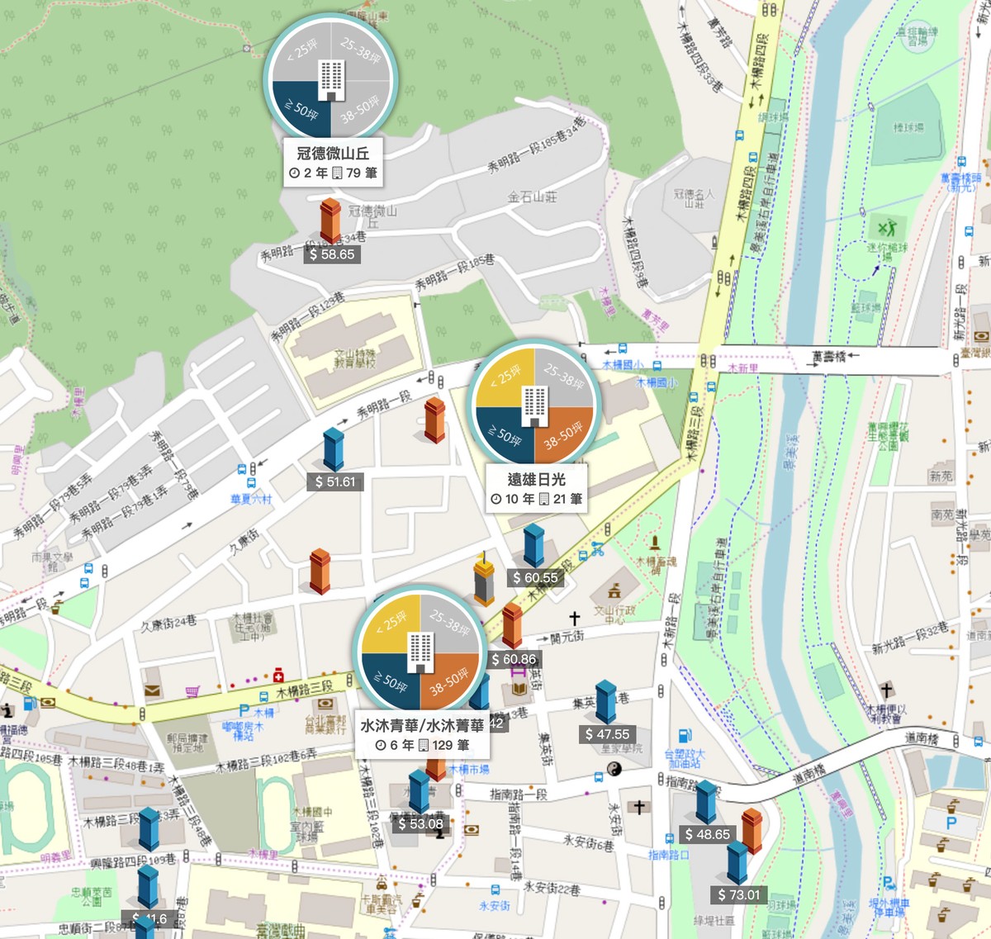Pick the yellow <25坪 segment of 水沐青華/水沐菁華
This screenshot has height=939, width=991.
pyautogui.click(x=391, y=623)
